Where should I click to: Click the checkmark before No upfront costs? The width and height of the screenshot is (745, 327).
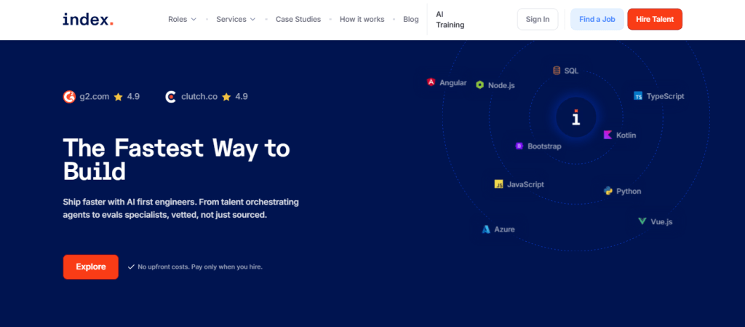131,267
